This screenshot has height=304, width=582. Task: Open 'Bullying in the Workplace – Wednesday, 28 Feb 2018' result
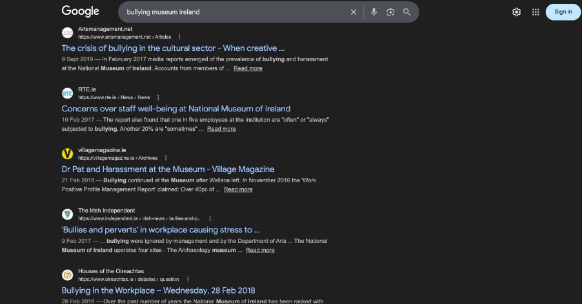(x=158, y=290)
